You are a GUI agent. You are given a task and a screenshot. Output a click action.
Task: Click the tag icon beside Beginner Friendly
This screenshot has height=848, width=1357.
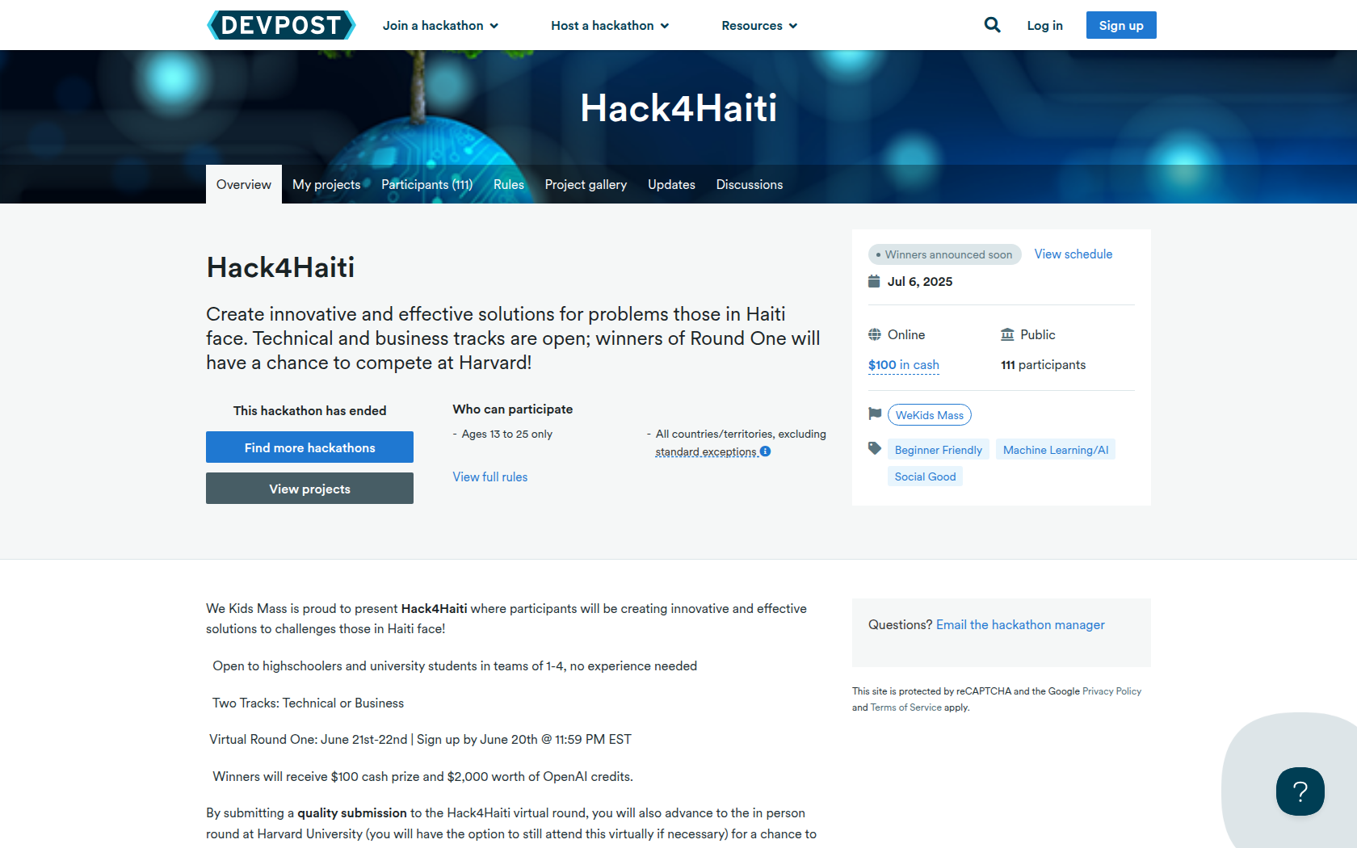875,448
